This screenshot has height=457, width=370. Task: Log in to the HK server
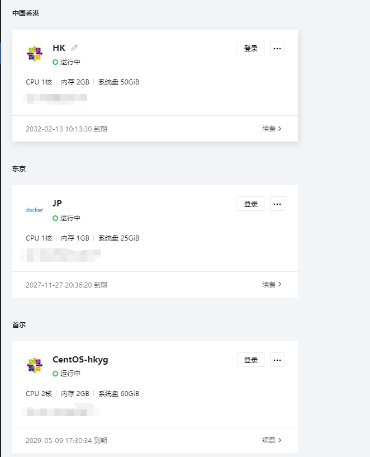(251, 48)
